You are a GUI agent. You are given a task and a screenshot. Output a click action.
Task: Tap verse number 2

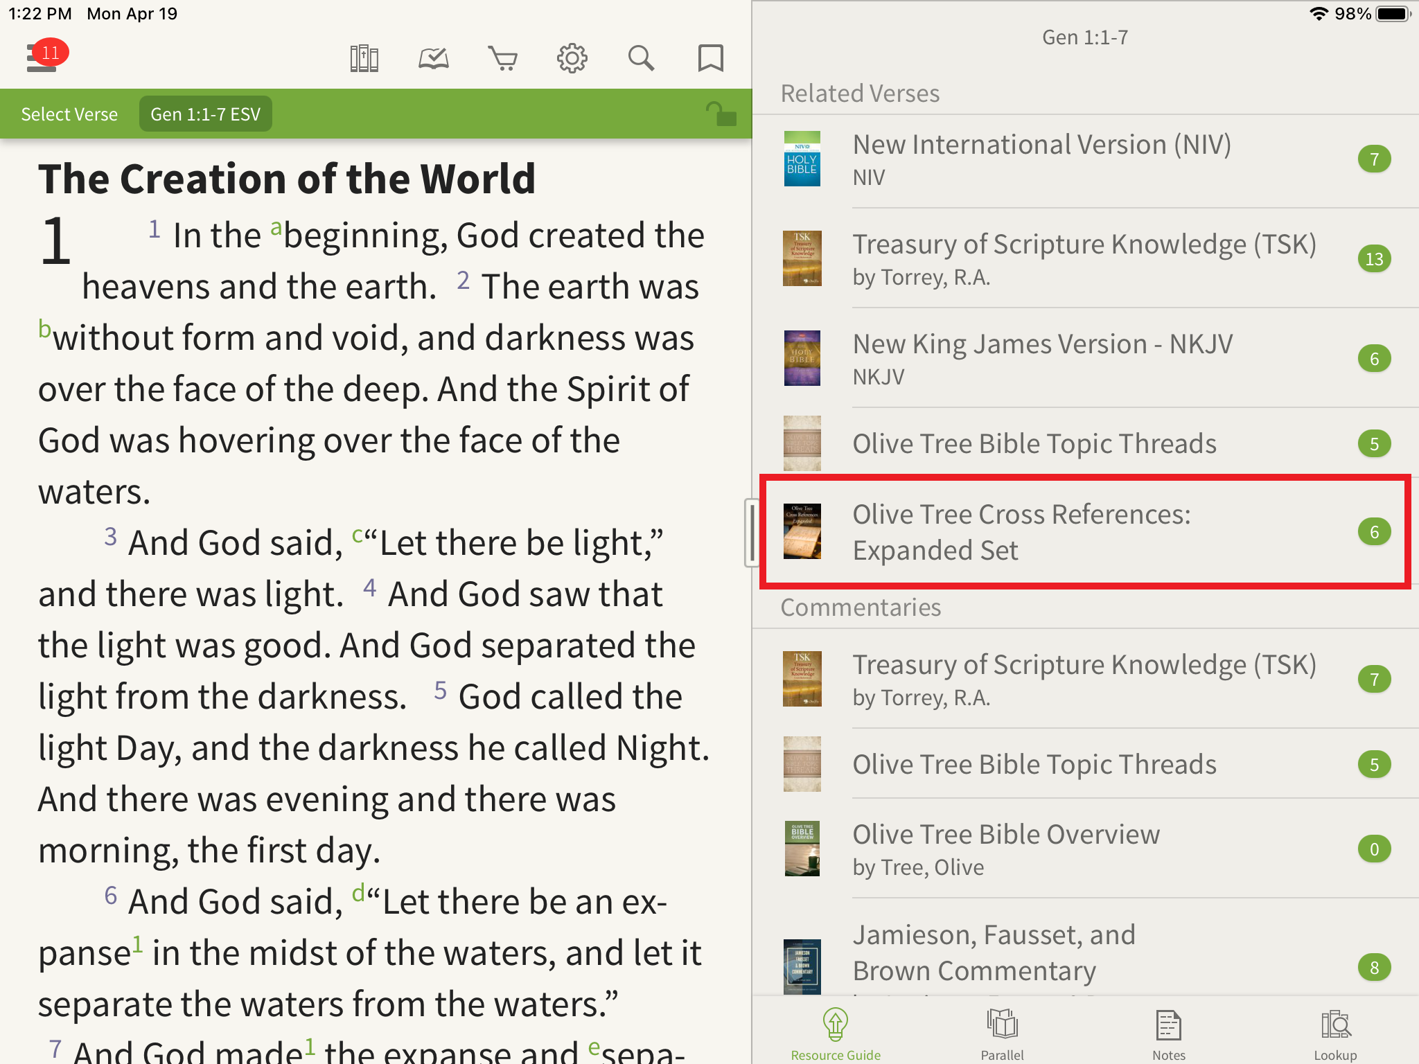463,281
